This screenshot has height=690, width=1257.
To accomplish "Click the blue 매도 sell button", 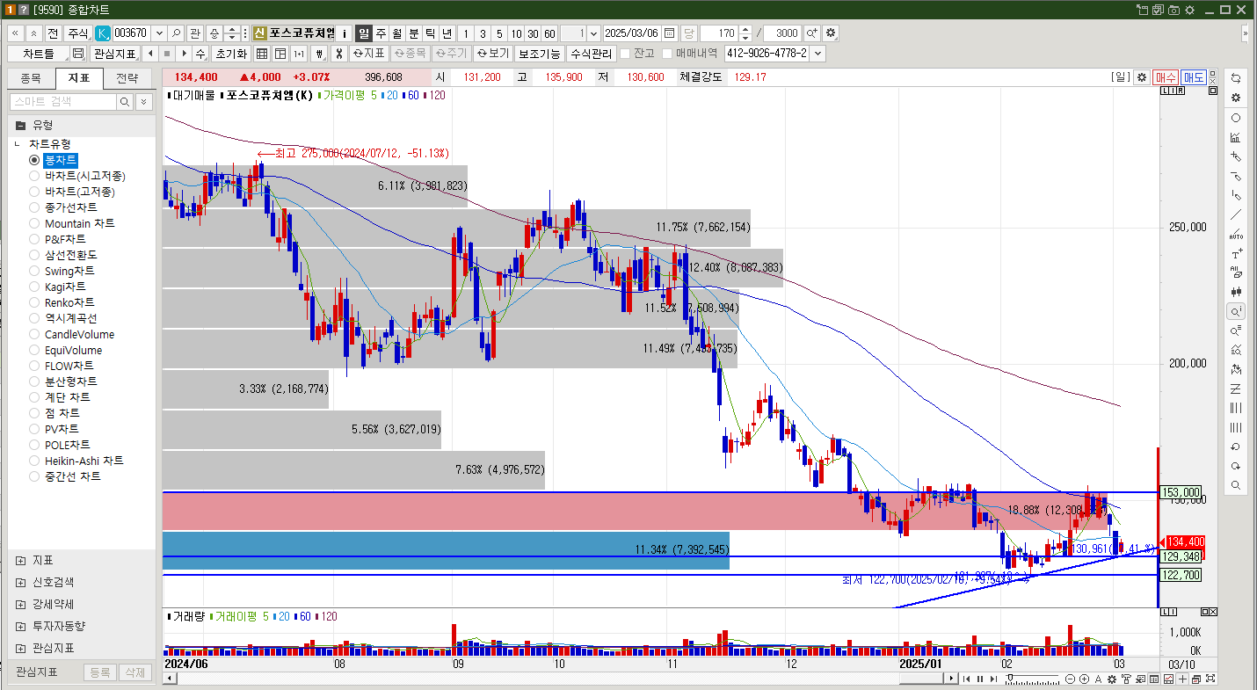I will (1194, 77).
